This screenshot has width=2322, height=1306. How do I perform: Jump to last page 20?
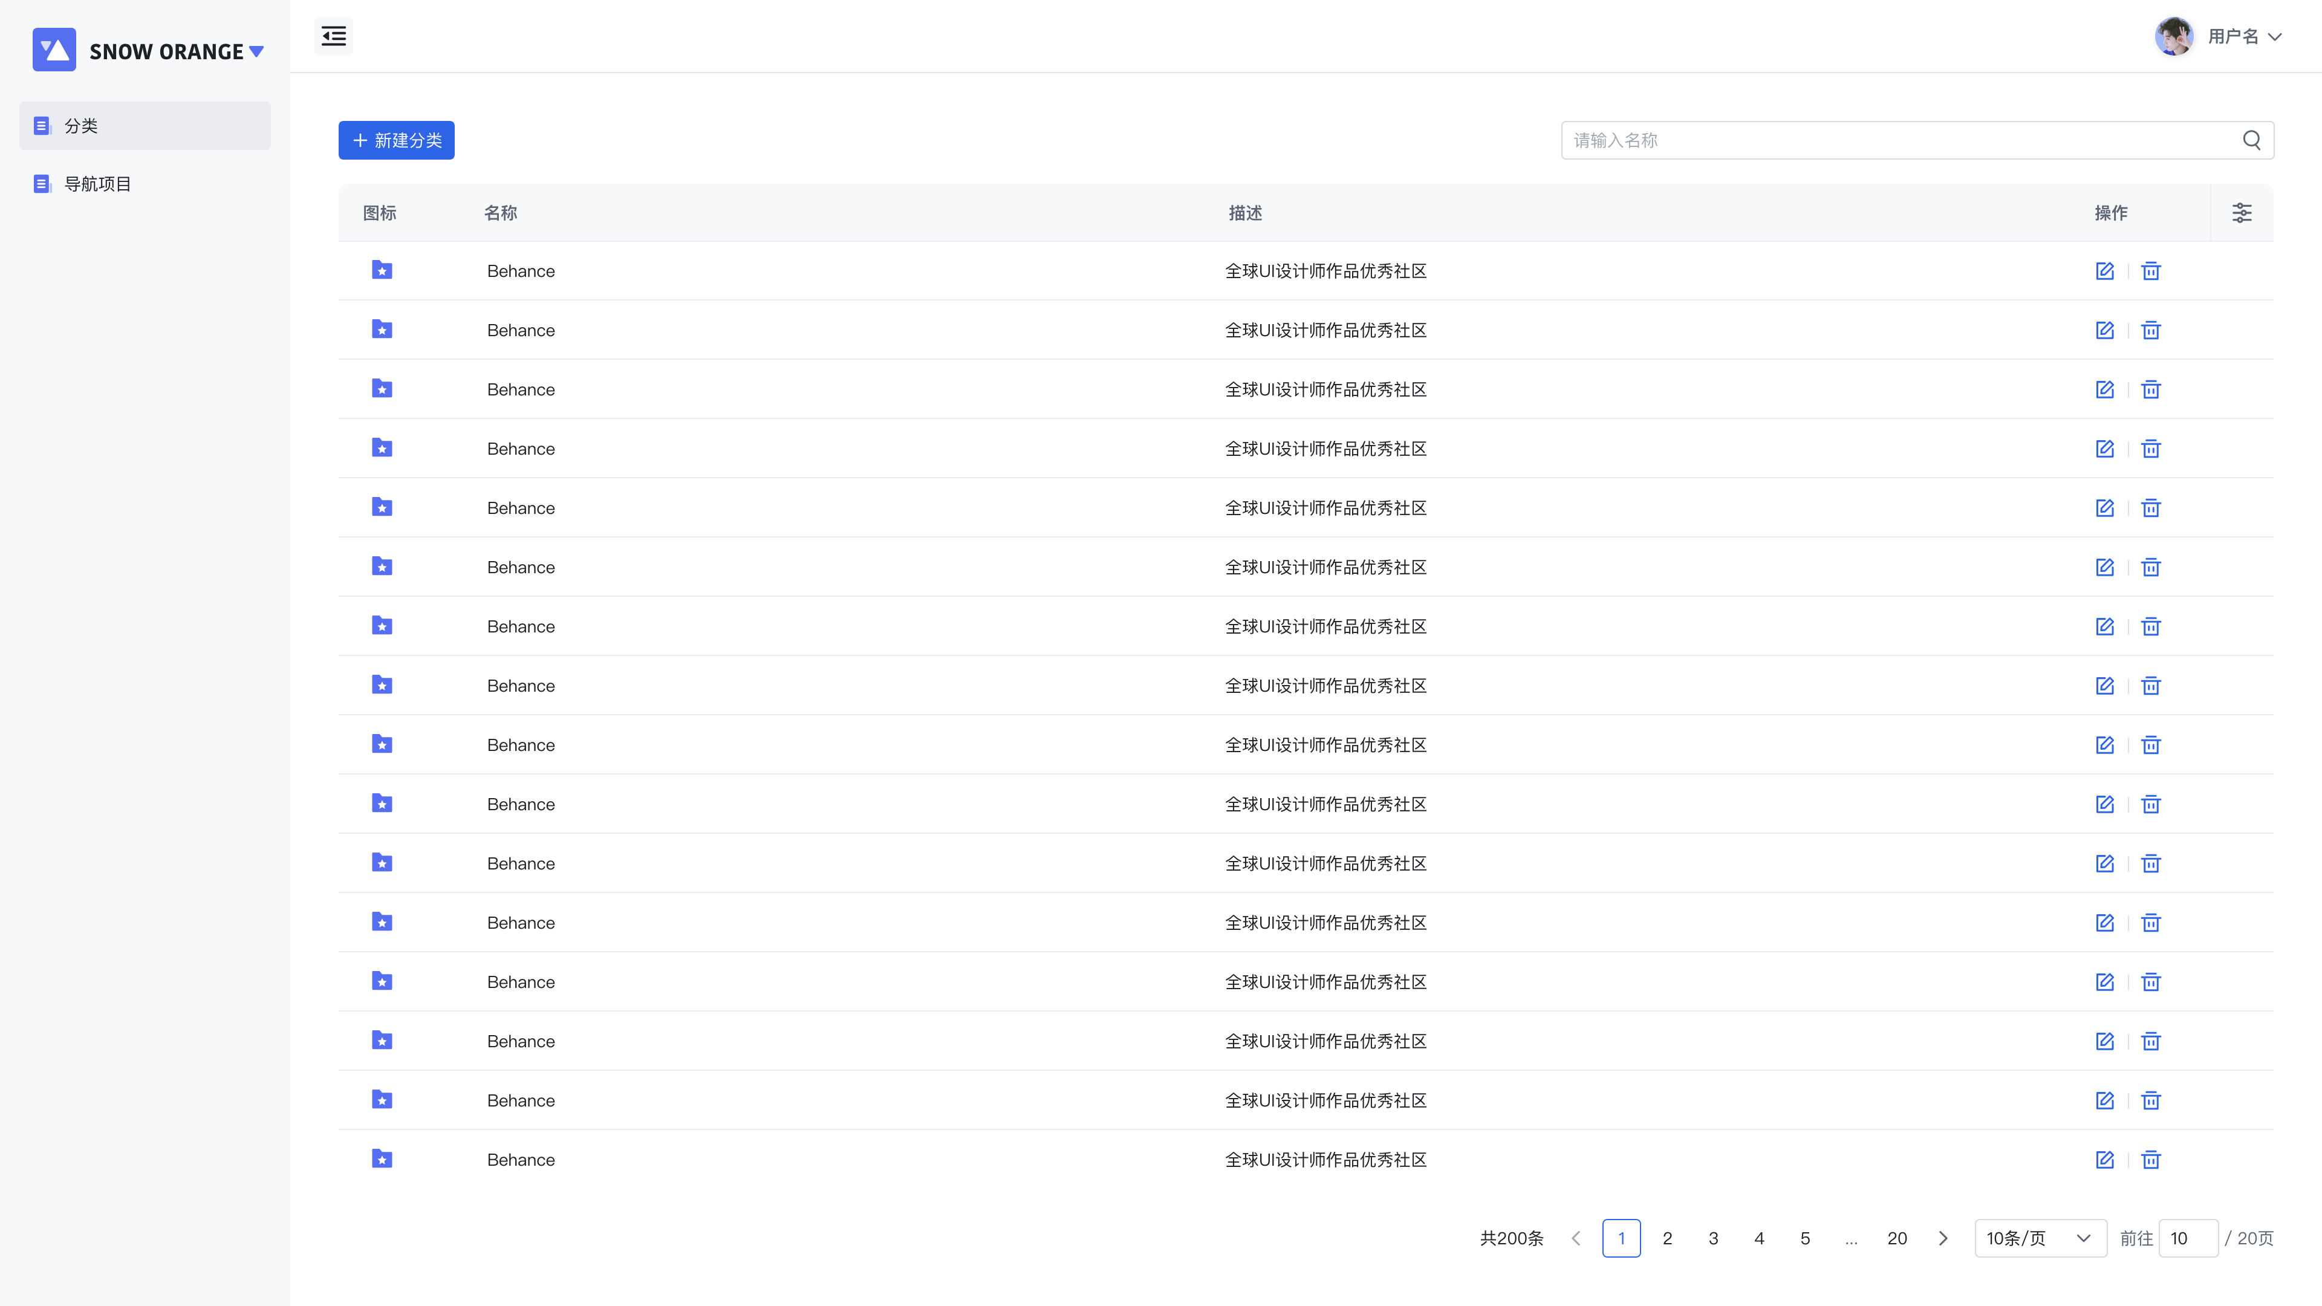pos(1896,1238)
